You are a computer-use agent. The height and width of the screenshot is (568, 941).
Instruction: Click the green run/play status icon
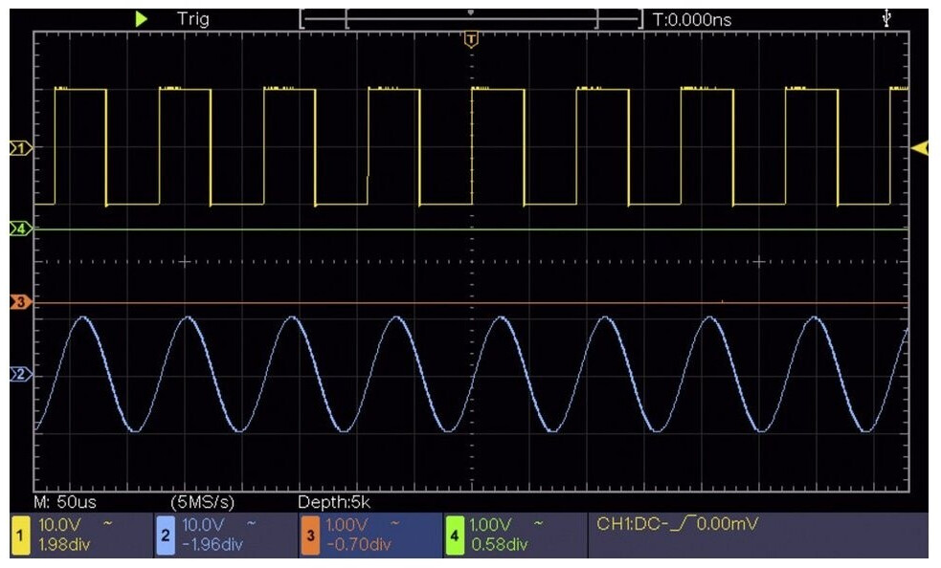[142, 18]
